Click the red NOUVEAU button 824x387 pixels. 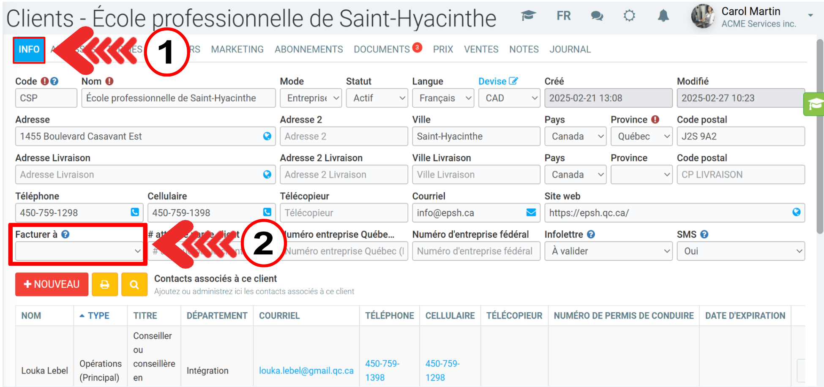(x=52, y=284)
